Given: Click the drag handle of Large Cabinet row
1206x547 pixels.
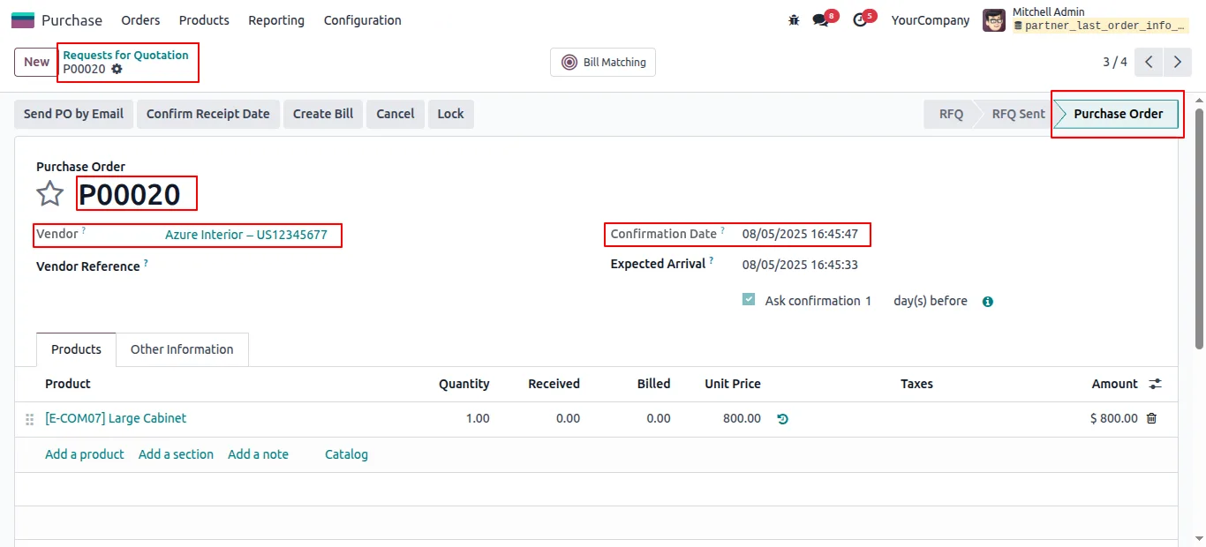Looking at the screenshot, I should [29, 419].
